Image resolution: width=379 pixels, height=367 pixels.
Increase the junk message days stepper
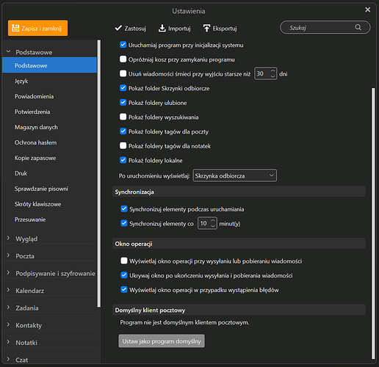[272, 71]
